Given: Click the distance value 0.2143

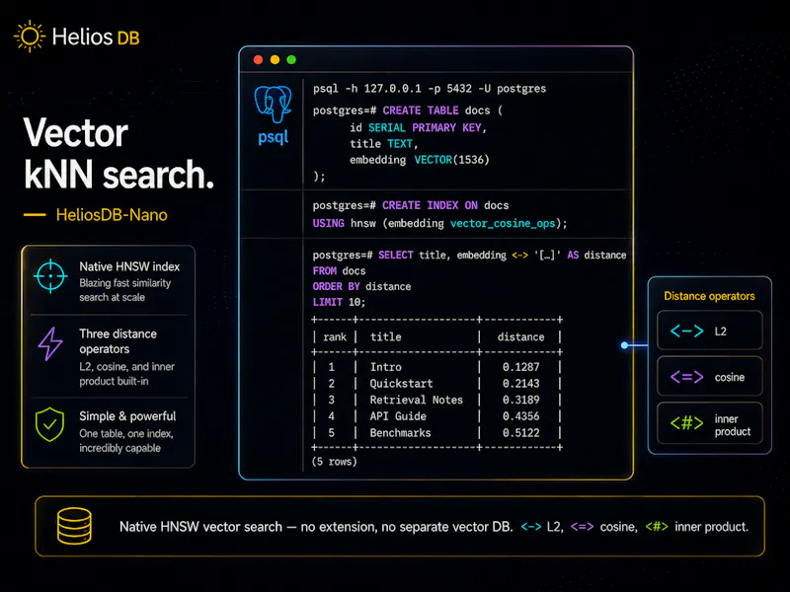Looking at the screenshot, I should pos(521,384).
